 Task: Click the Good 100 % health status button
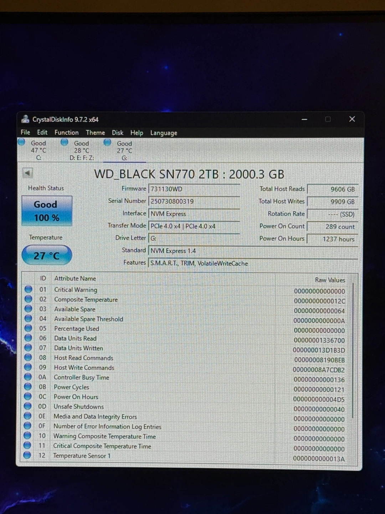(x=47, y=211)
